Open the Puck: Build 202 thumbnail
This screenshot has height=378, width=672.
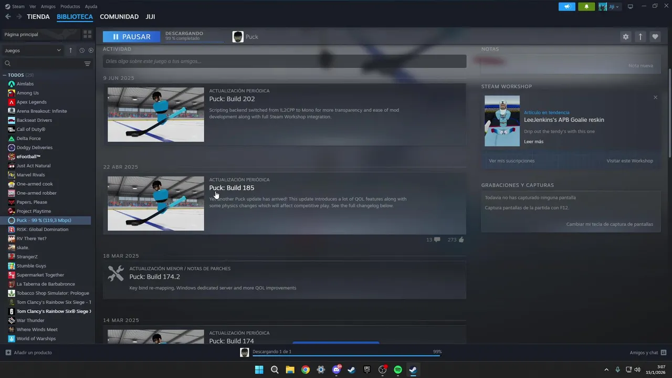tap(156, 114)
